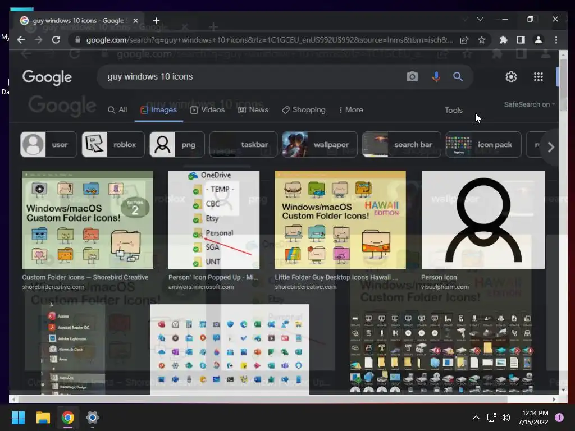The image size is (575, 431).
Task: Open the tab search chevron
Action: (x=480, y=19)
